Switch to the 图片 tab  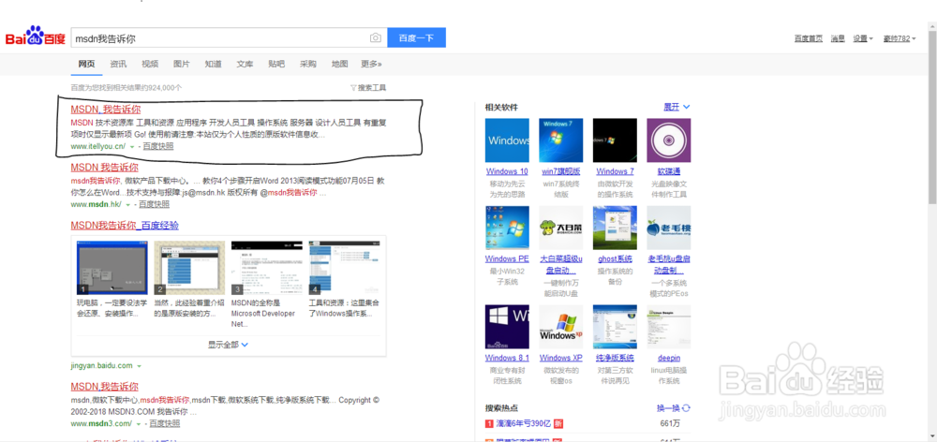coord(182,64)
